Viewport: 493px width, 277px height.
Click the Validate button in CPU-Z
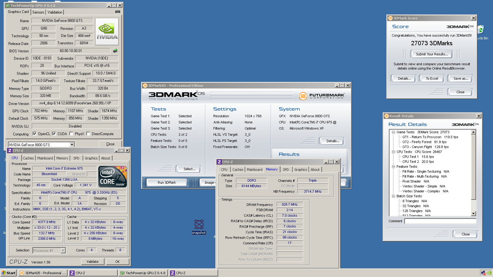92,262
